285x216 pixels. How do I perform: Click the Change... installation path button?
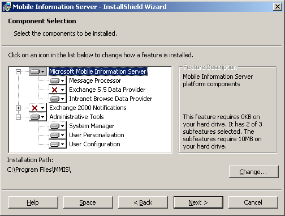pyautogui.click(x=254, y=172)
